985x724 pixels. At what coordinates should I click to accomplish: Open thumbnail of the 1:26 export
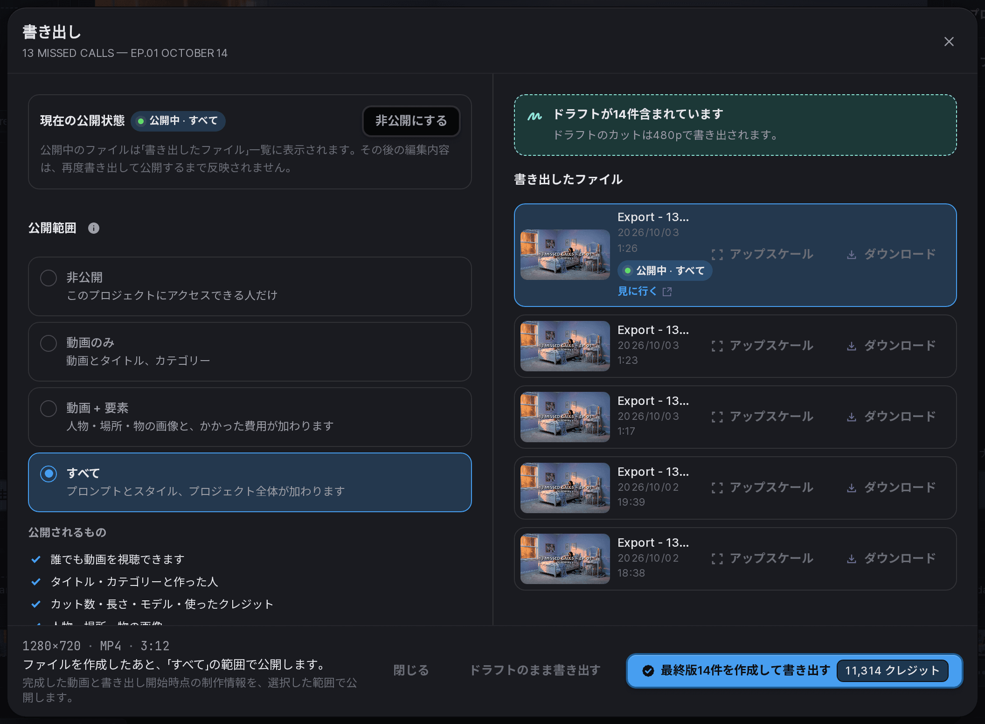pos(565,255)
